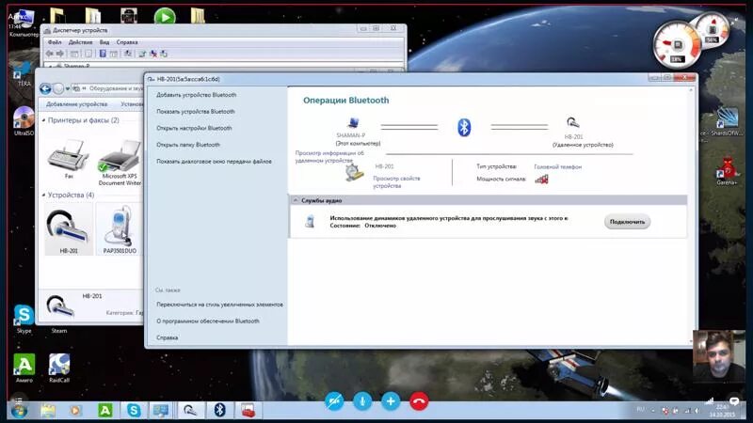This screenshot has height=423, width=753.
Task: Click the back arrow in Device Manager toolbar
Action: (50, 54)
